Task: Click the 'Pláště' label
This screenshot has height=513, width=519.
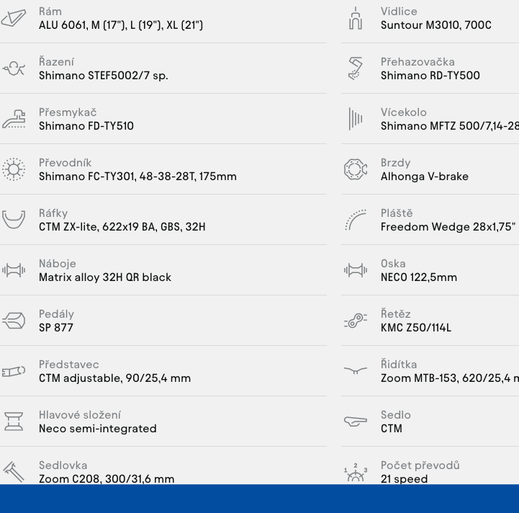Action: pyautogui.click(x=397, y=213)
